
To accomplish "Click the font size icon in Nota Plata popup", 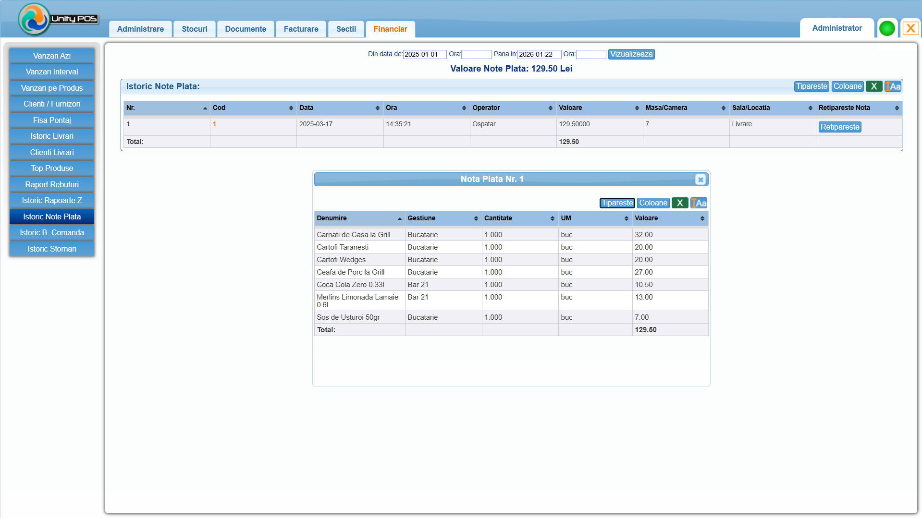I will 699,203.
